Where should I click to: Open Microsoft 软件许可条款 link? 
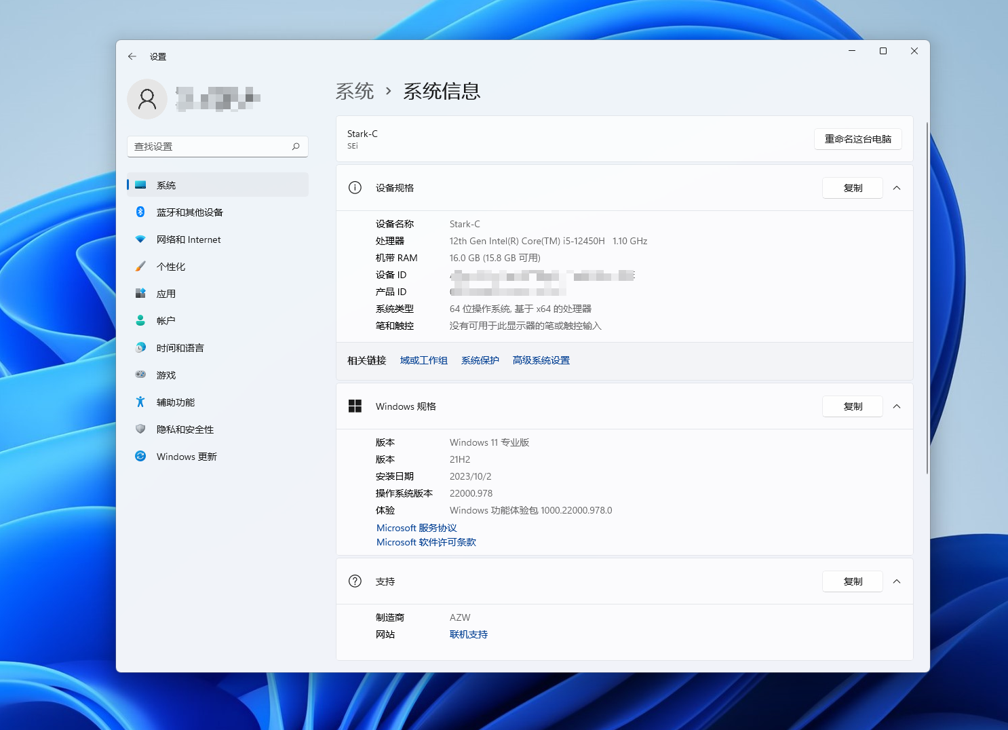(426, 542)
